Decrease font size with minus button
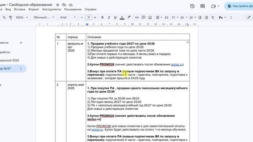The height and width of the screenshot is (142, 253). [82, 17]
